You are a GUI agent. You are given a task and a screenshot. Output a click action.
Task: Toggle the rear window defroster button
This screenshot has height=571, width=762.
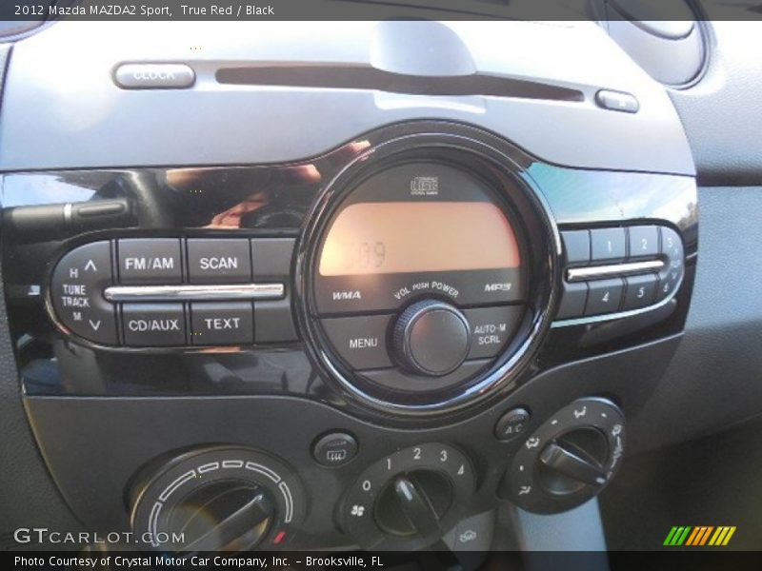click(335, 449)
